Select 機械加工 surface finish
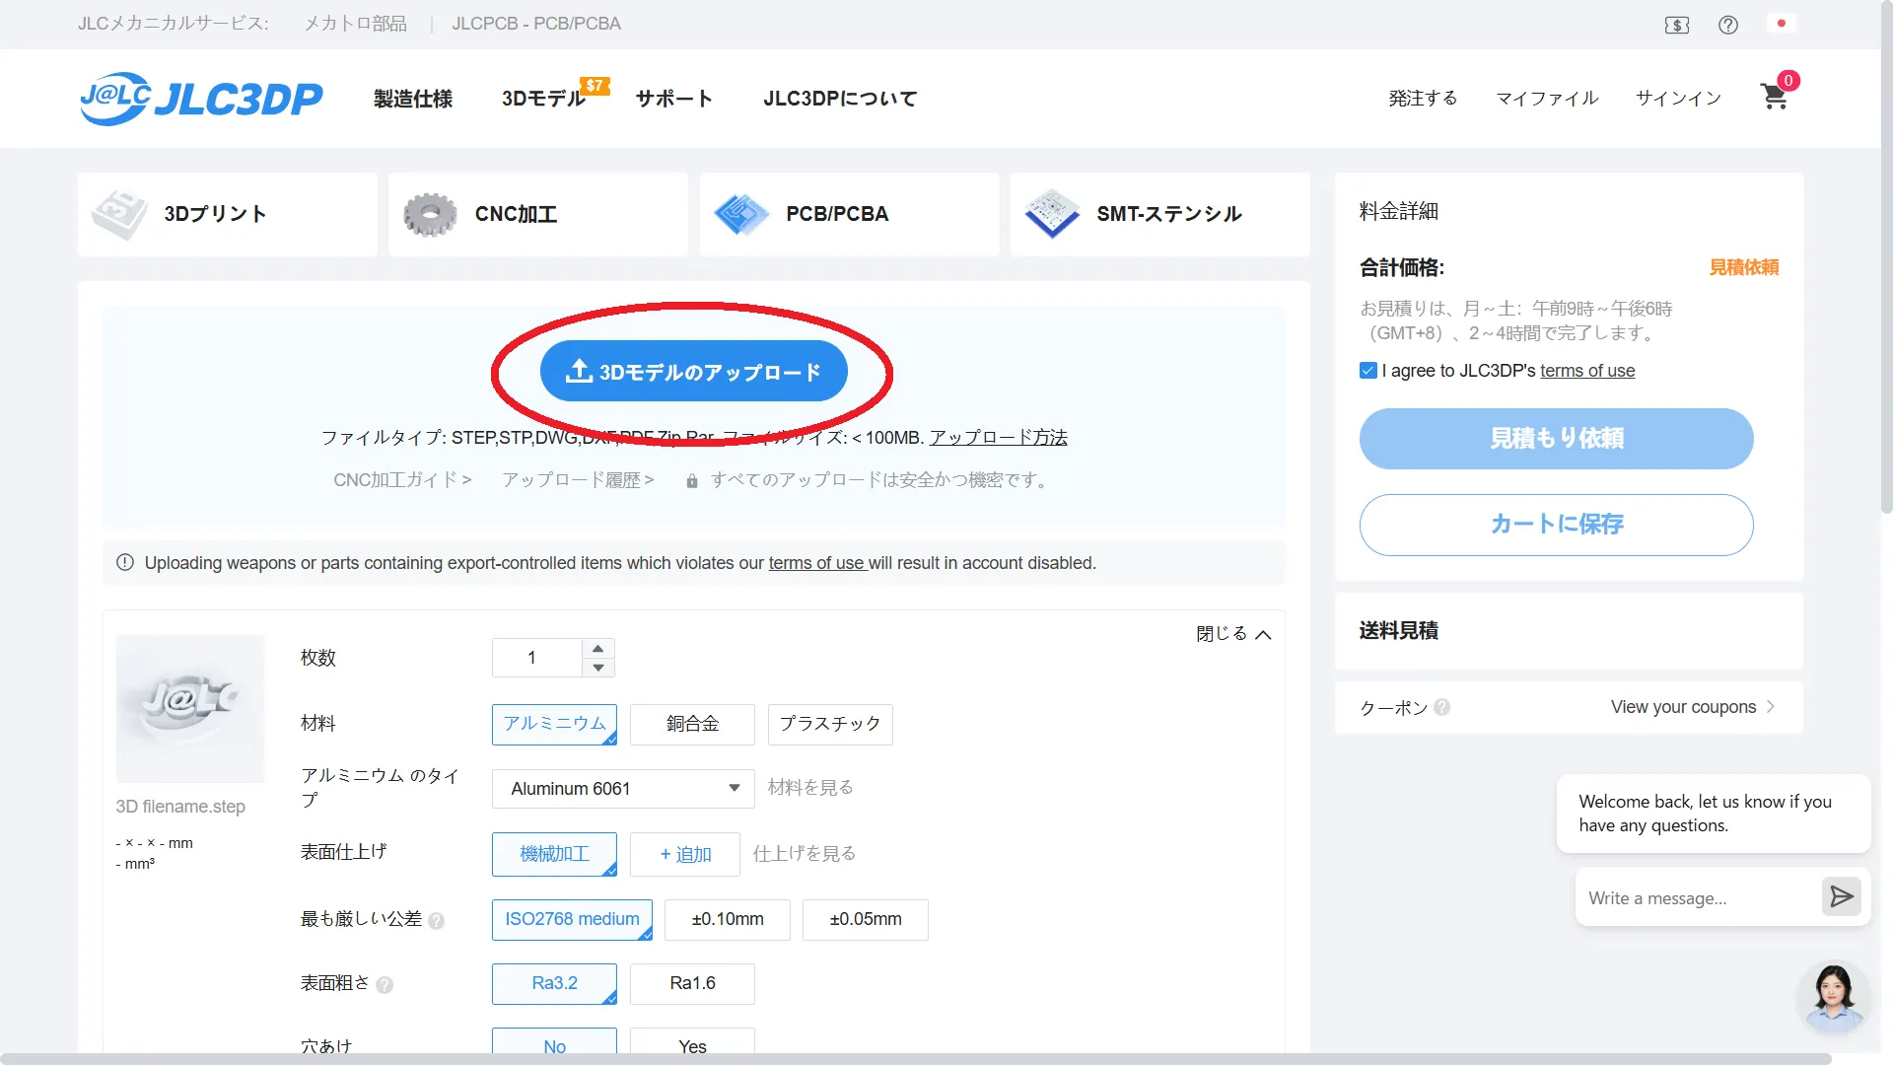This screenshot has height=1065, width=1893. click(554, 854)
